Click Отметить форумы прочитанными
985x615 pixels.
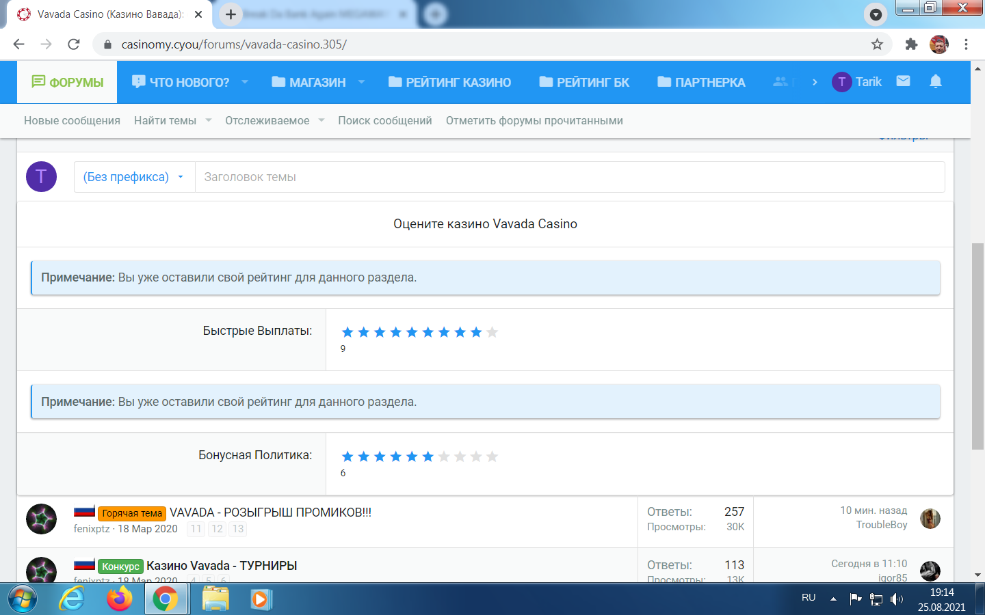(x=534, y=120)
